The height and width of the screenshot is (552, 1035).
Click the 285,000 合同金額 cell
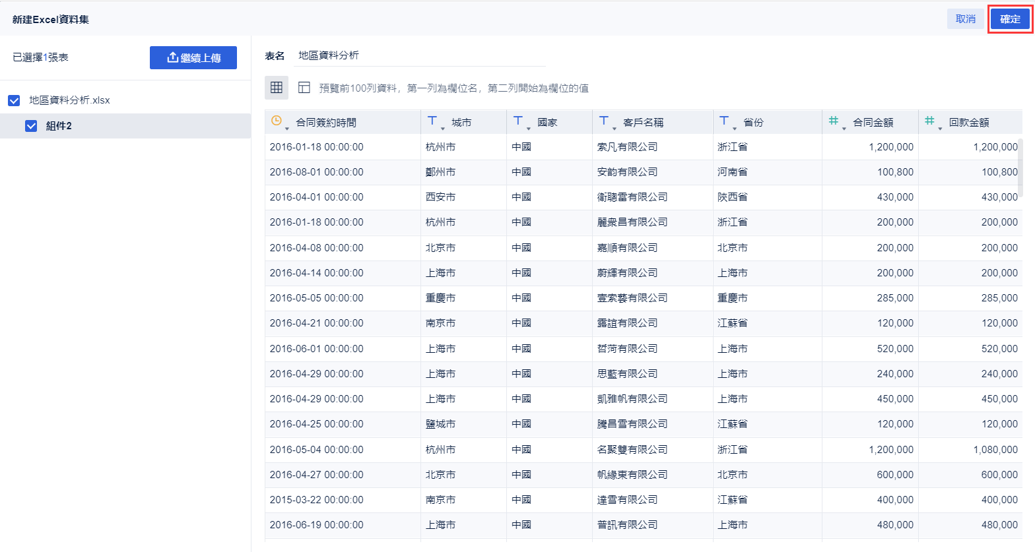click(870, 298)
